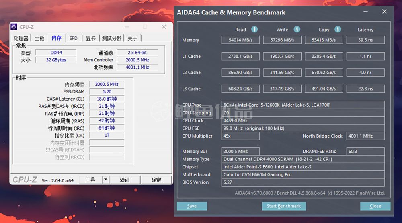Click the 北桥频率 value in CPU-Z
402x223 pixels.
coord(137,67)
